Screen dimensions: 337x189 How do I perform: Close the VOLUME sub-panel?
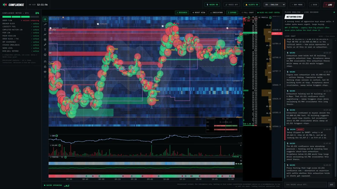click(241, 145)
